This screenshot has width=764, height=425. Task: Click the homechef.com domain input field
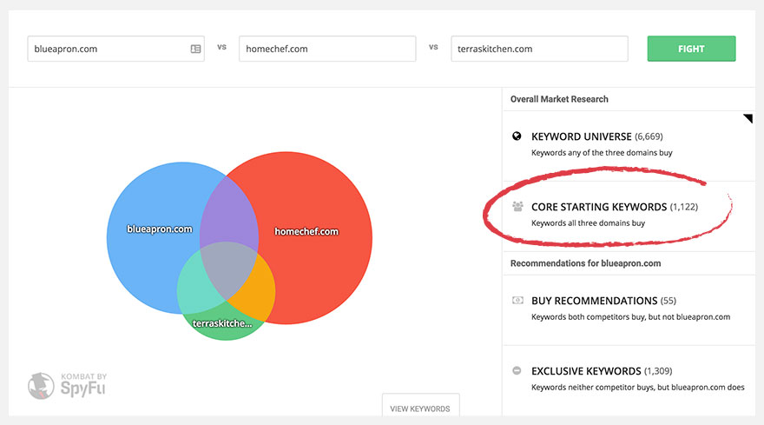coord(327,49)
